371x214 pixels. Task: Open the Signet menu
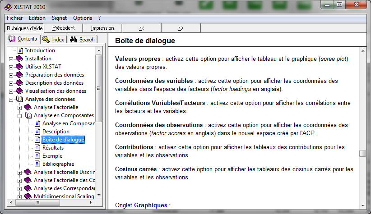(59, 18)
